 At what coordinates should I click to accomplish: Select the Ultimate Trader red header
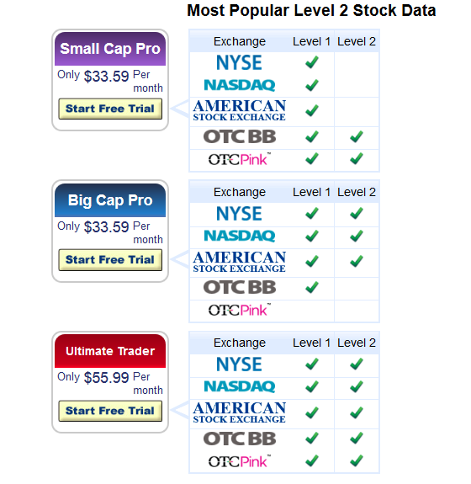click(x=110, y=351)
